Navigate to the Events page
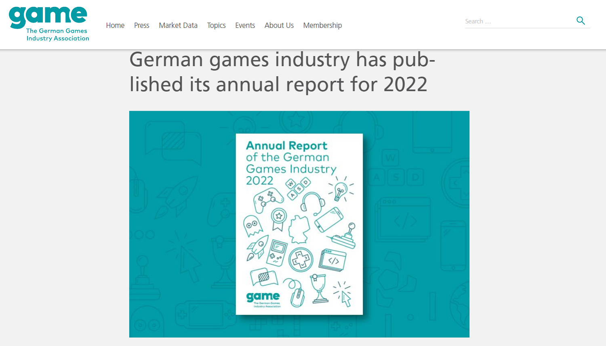The height and width of the screenshot is (346, 606). (x=245, y=25)
